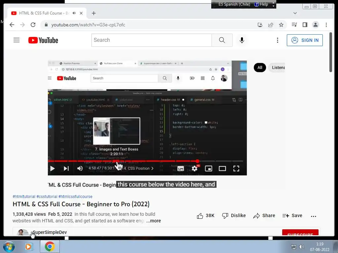Bookmark this page with star icon
Image resolution: width=338 pixels, height=253 pixels.
pos(281,25)
